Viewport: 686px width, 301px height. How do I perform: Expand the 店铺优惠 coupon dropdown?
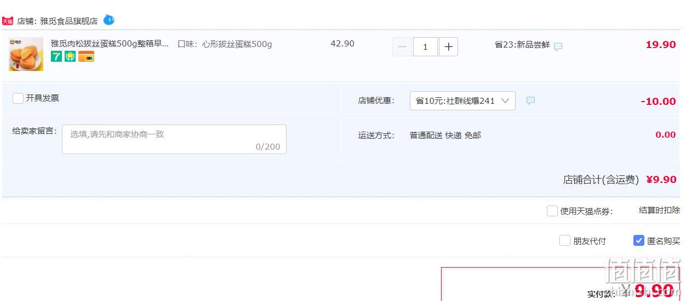(462, 101)
